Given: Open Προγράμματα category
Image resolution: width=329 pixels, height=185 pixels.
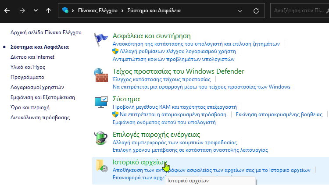Looking at the screenshot, I should tap(28, 77).
